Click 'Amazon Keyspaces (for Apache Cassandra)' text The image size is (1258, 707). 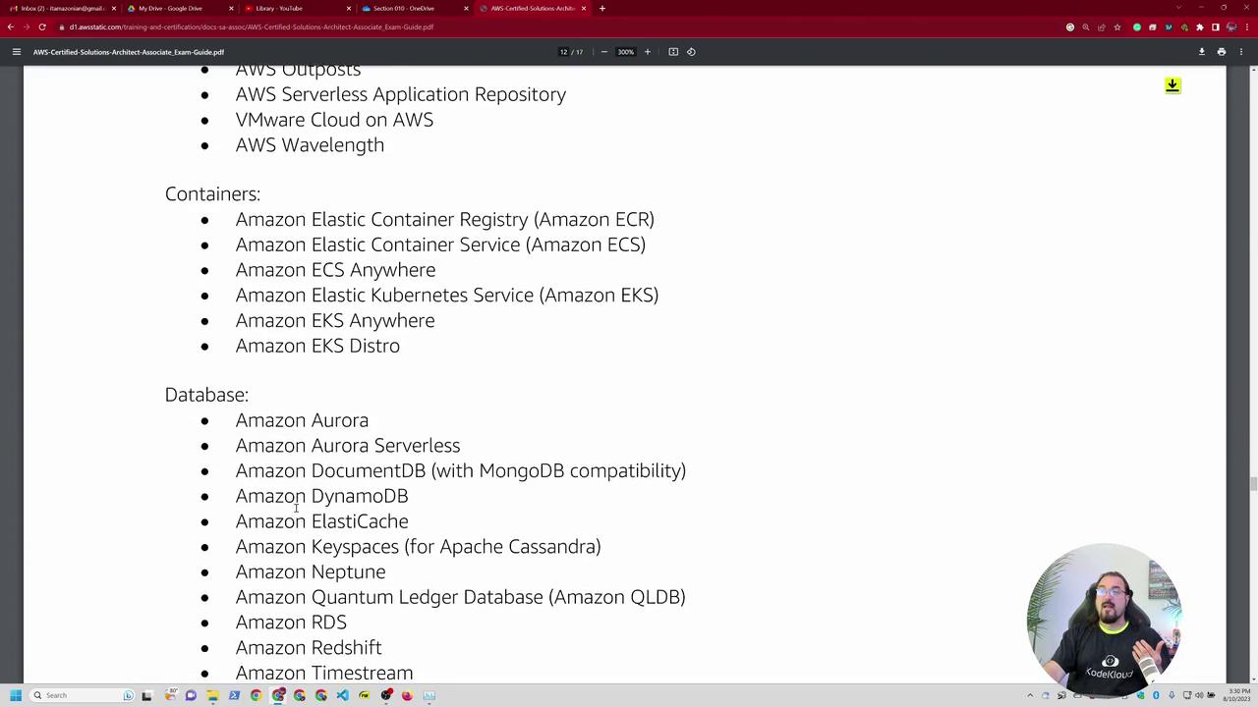(x=418, y=547)
